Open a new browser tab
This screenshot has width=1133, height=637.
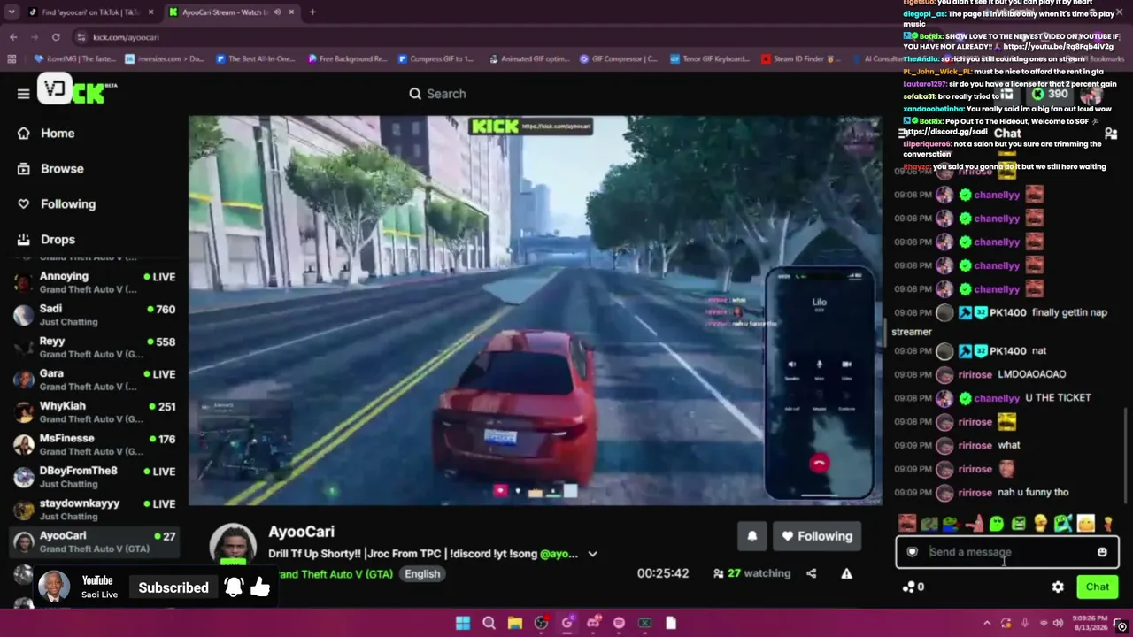(x=312, y=12)
